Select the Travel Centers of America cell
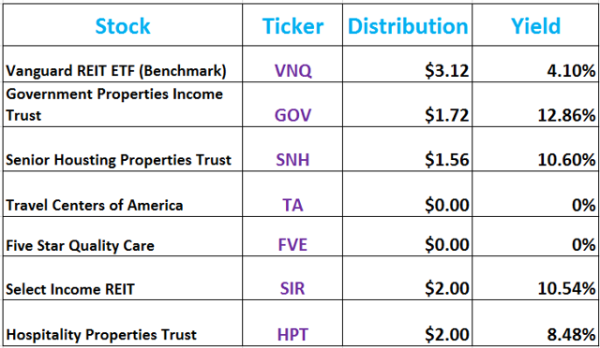Image resolution: width=600 pixels, height=348 pixels. (123, 194)
